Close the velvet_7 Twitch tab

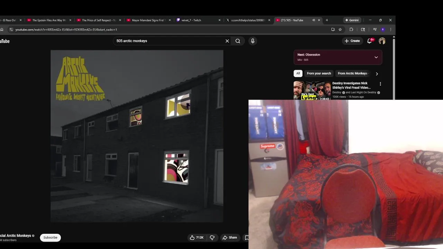coord(219,20)
